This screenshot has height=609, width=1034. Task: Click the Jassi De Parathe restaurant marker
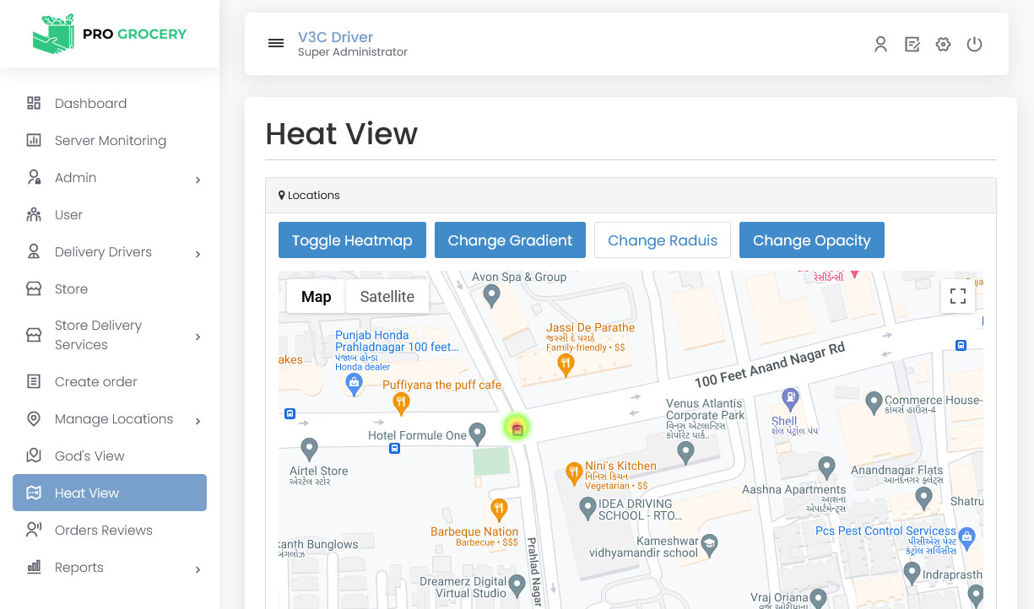tap(566, 364)
